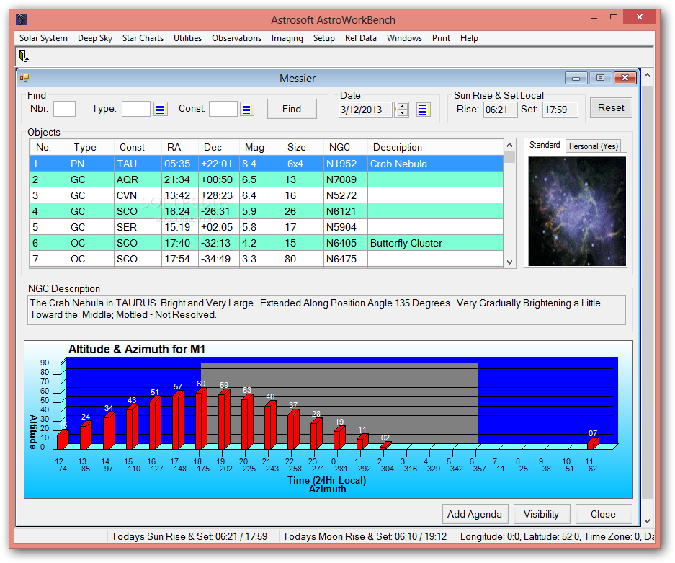Focus the Nbr input field
Image resolution: width=675 pixels, height=563 pixels.
click(x=64, y=109)
